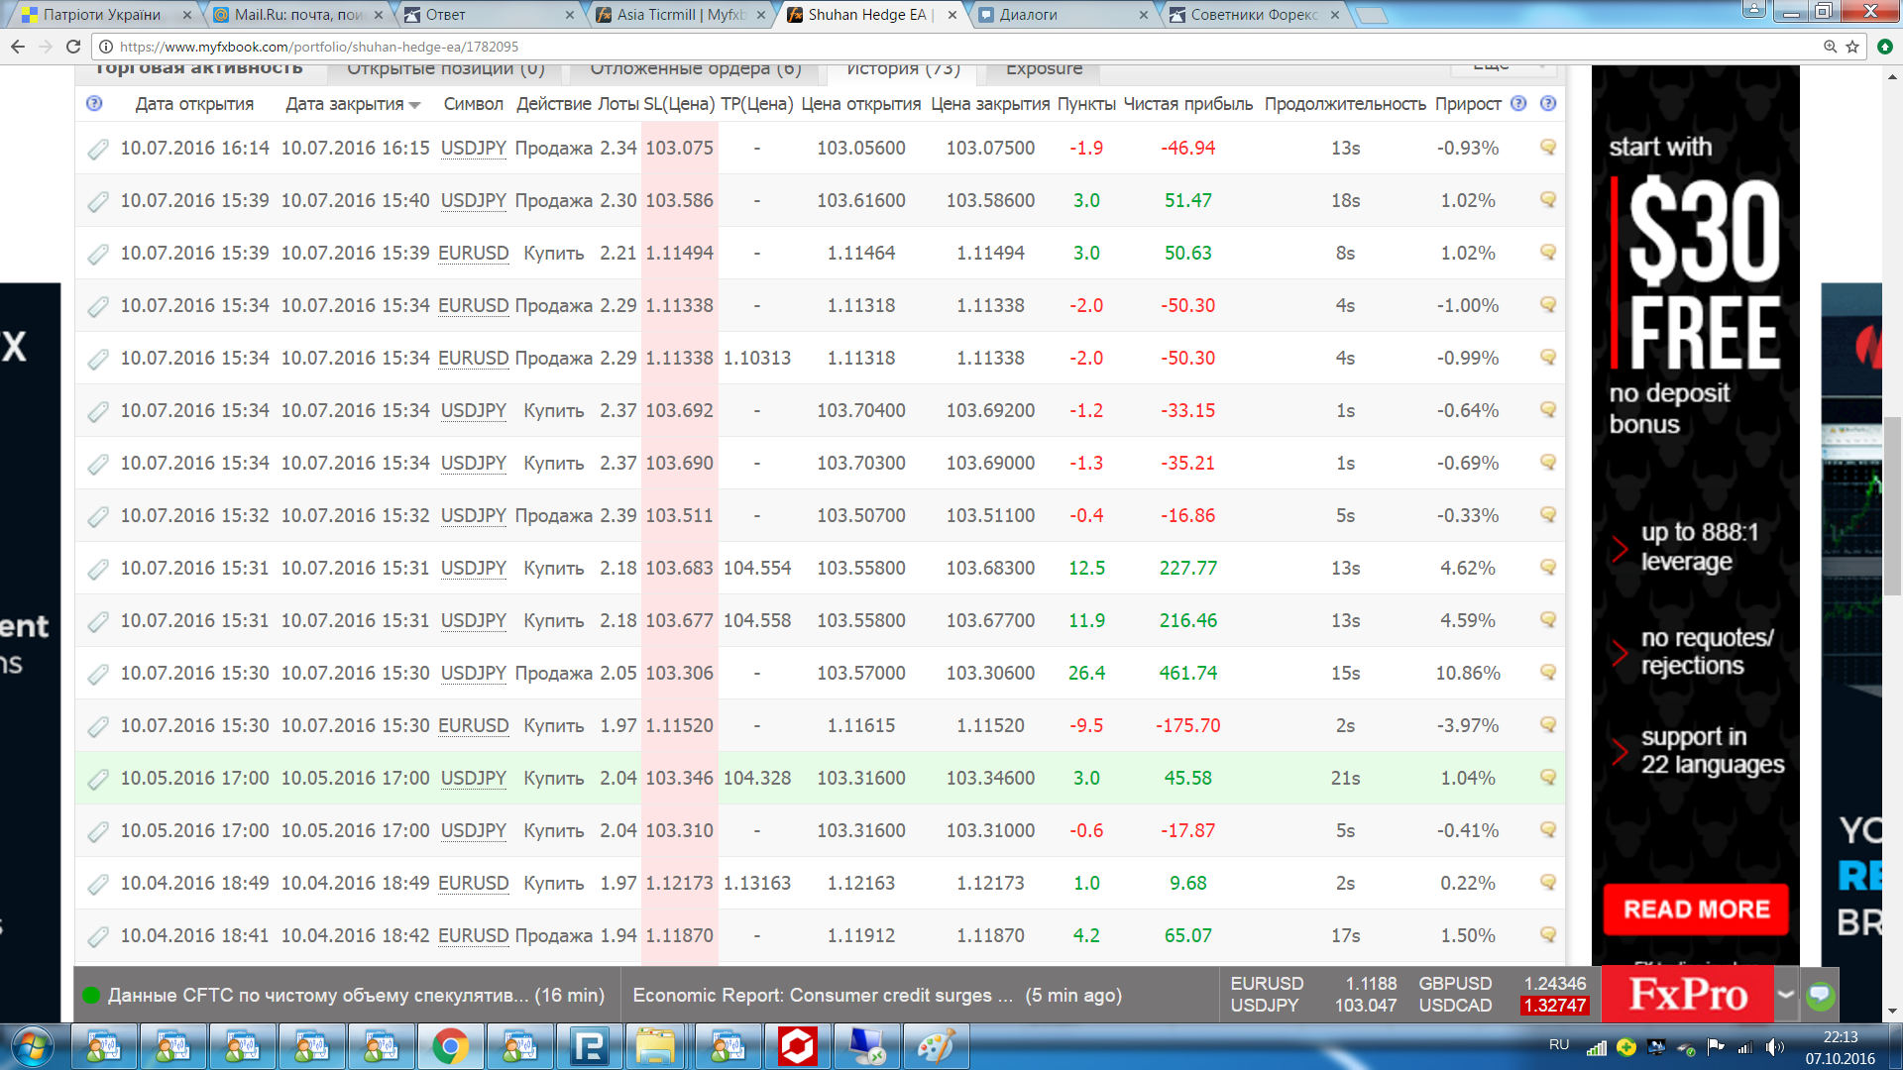Click the help icon next to Прирост
1903x1070 pixels.
1518,103
